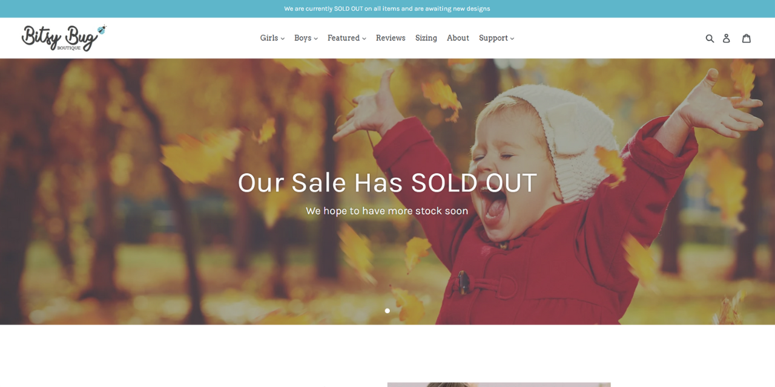Click We hope to have more stock soon text
775x387 pixels.
click(x=387, y=211)
